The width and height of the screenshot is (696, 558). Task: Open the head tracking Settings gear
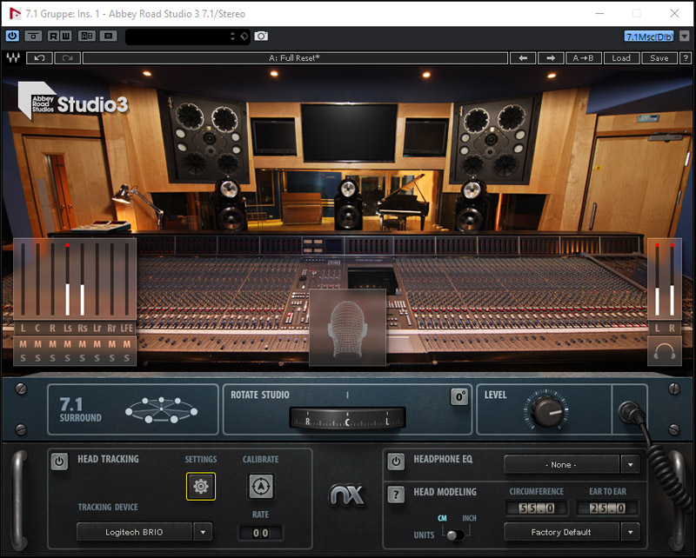coord(200,487)
